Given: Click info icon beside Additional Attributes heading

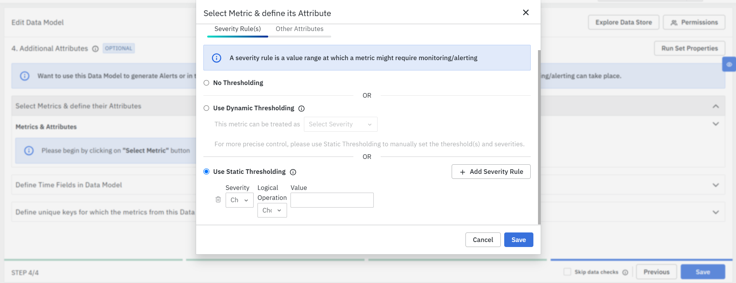Looking at the screenshot, I should point(96,49).
